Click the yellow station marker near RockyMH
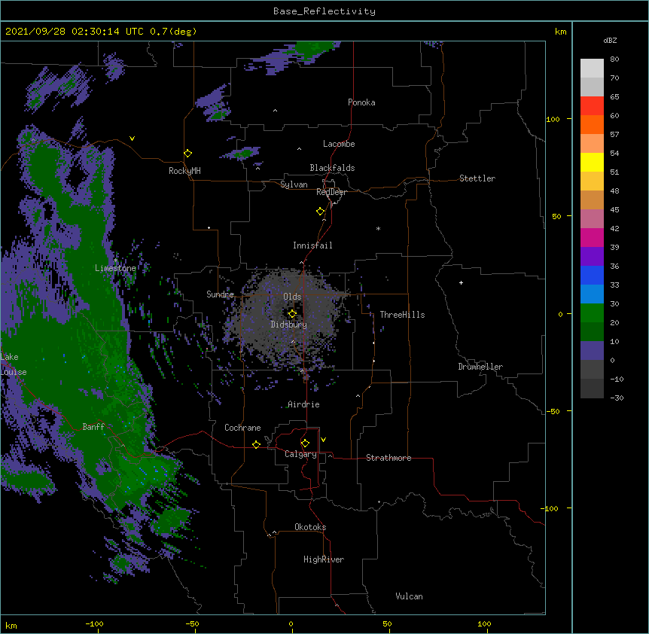Screen dimensions: 649x634 pos(187,154)
